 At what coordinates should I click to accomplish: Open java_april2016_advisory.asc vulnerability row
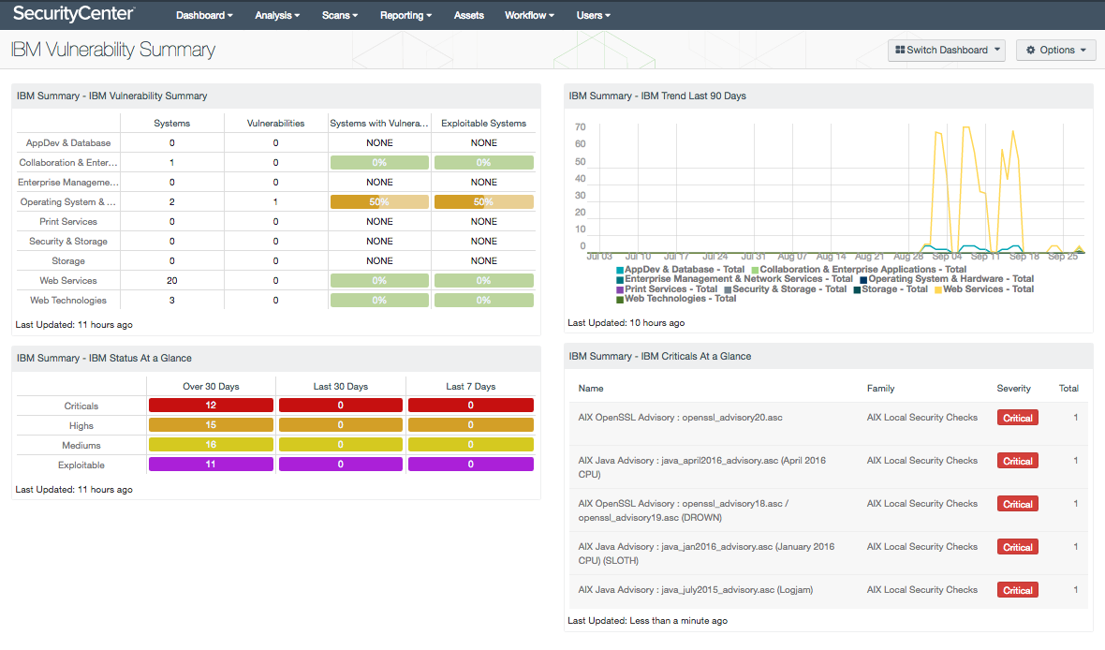click(829, 466)
